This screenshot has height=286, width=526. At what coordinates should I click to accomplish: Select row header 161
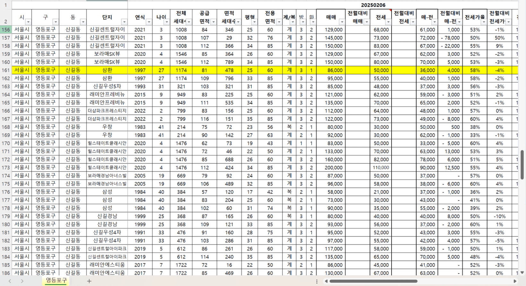click(6, 70)
